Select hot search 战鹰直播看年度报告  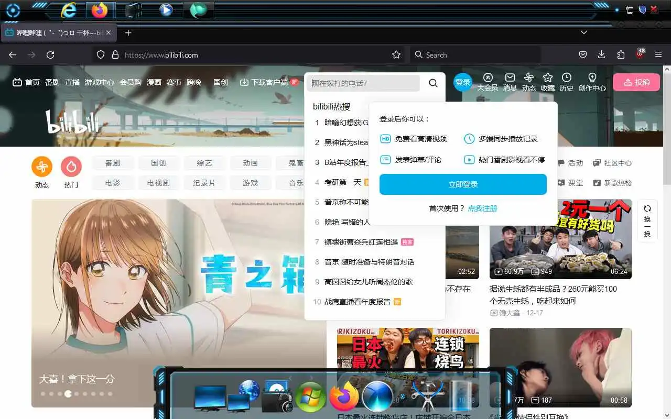click(358, 302)
